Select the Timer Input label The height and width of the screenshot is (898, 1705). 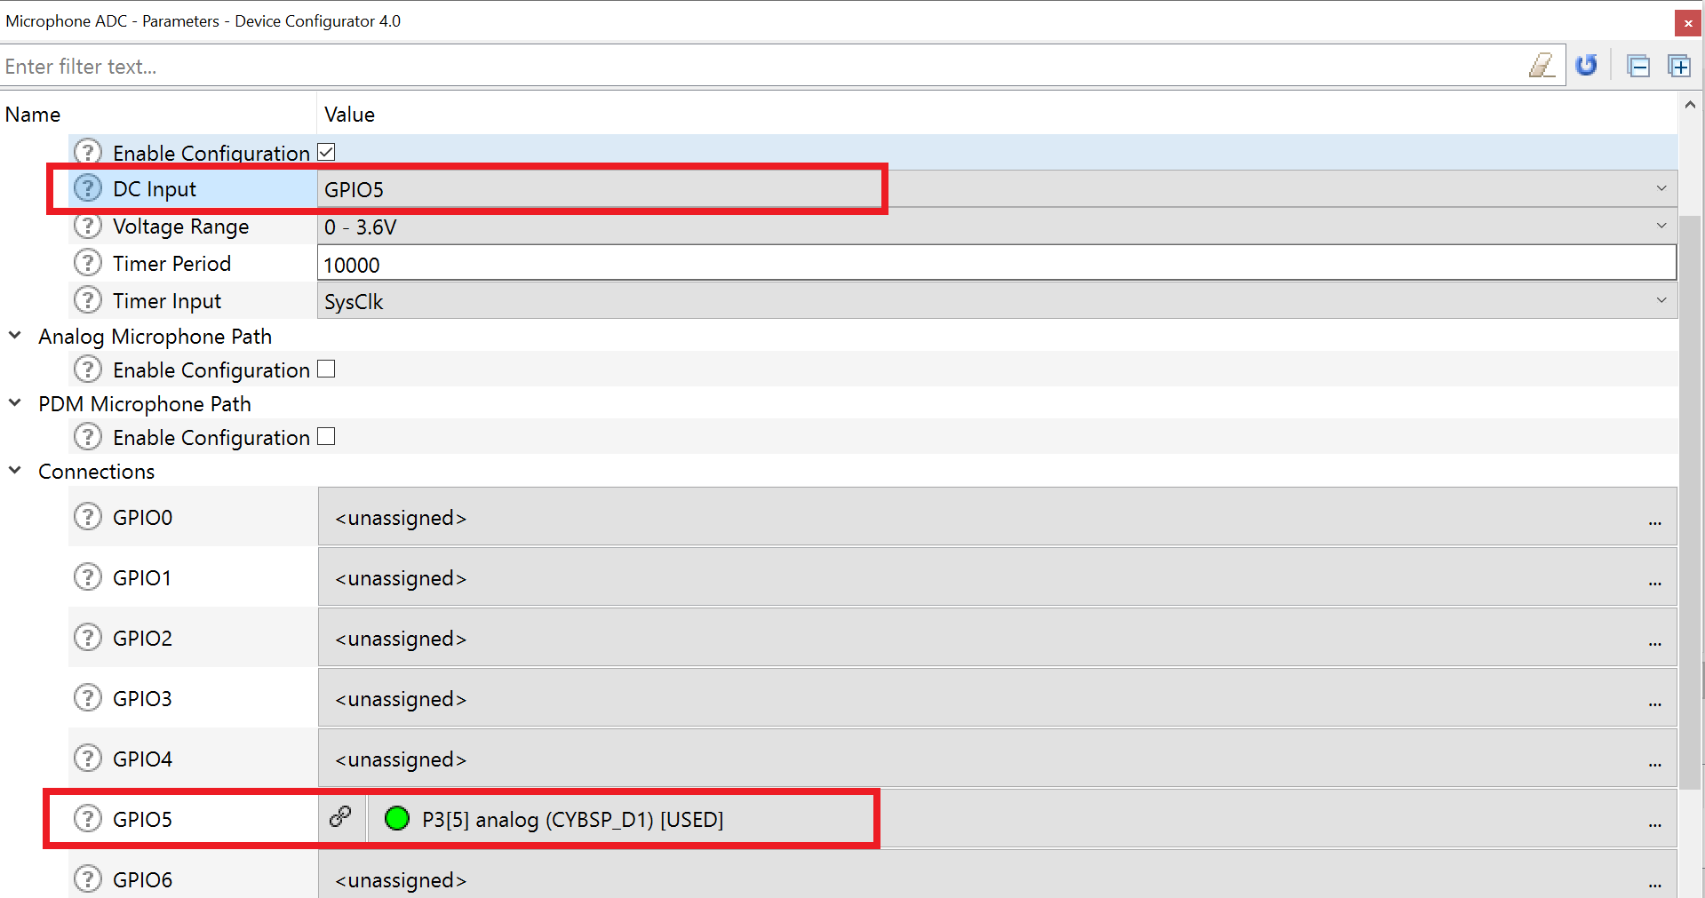click(x=167, y=301)
